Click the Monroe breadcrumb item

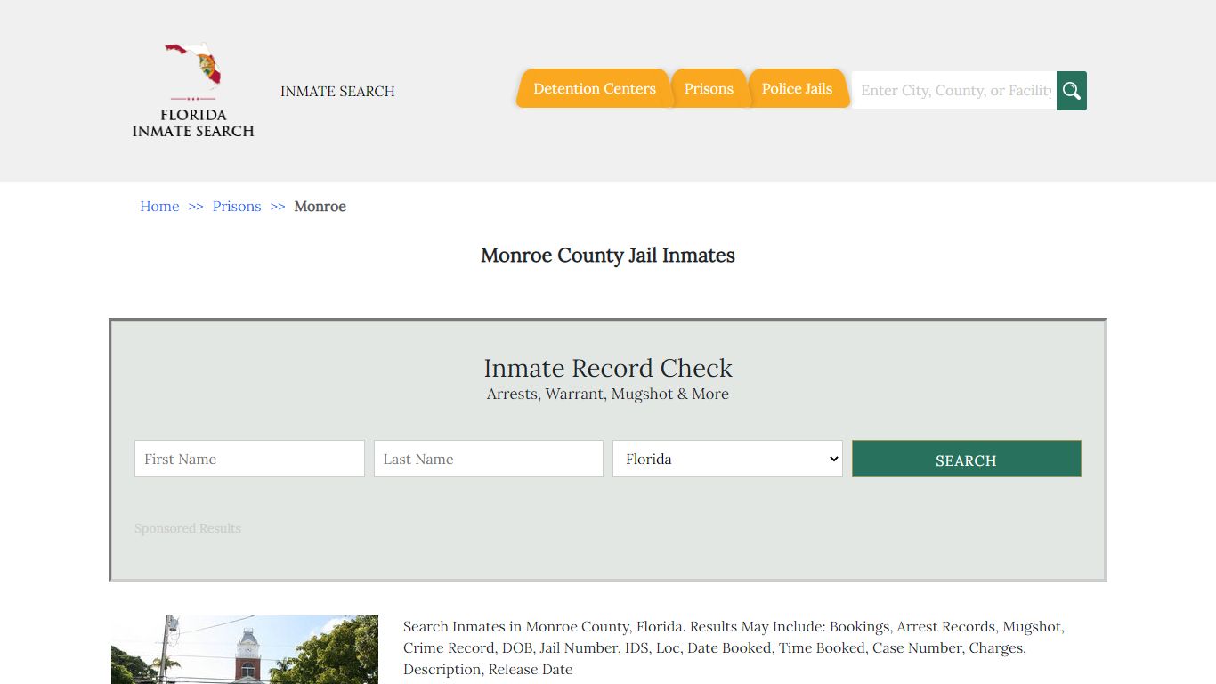click(x=320, y=207)
